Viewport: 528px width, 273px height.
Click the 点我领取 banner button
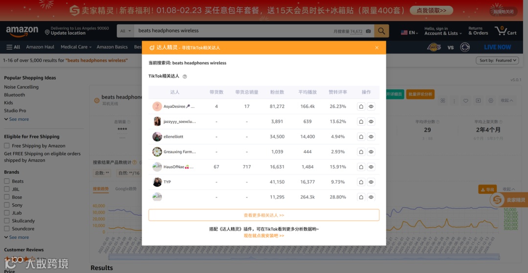point(431,10)
